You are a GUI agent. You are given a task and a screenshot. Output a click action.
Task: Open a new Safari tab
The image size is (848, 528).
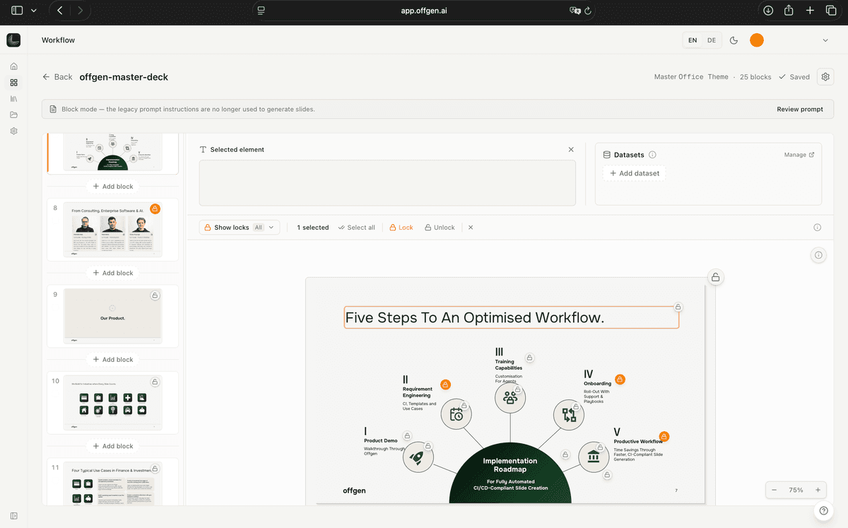click(811, 11)
